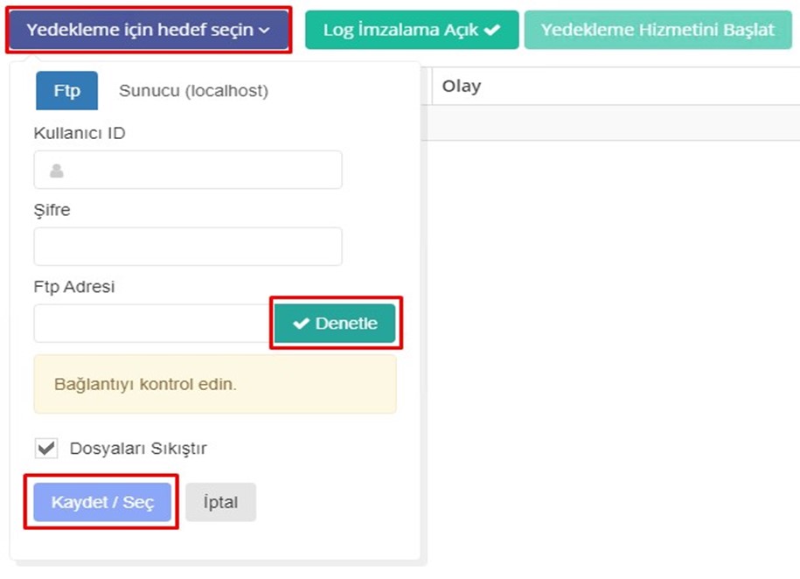This screenshot has height=579, width=800.
Task: Toggle the Log İmzalama Açık button
Action: point(412,30)
